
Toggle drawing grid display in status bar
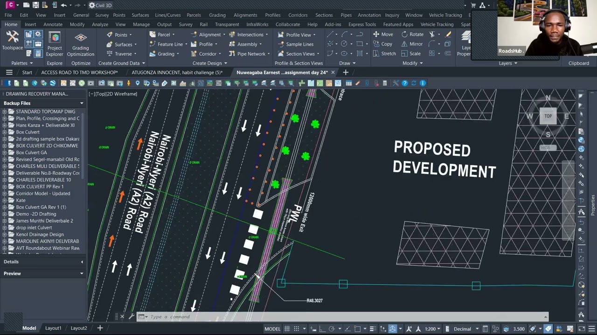(x=287, y=329)
